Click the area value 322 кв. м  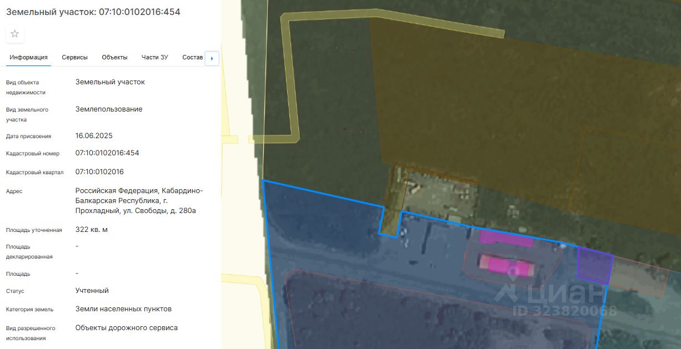[92, 229]
